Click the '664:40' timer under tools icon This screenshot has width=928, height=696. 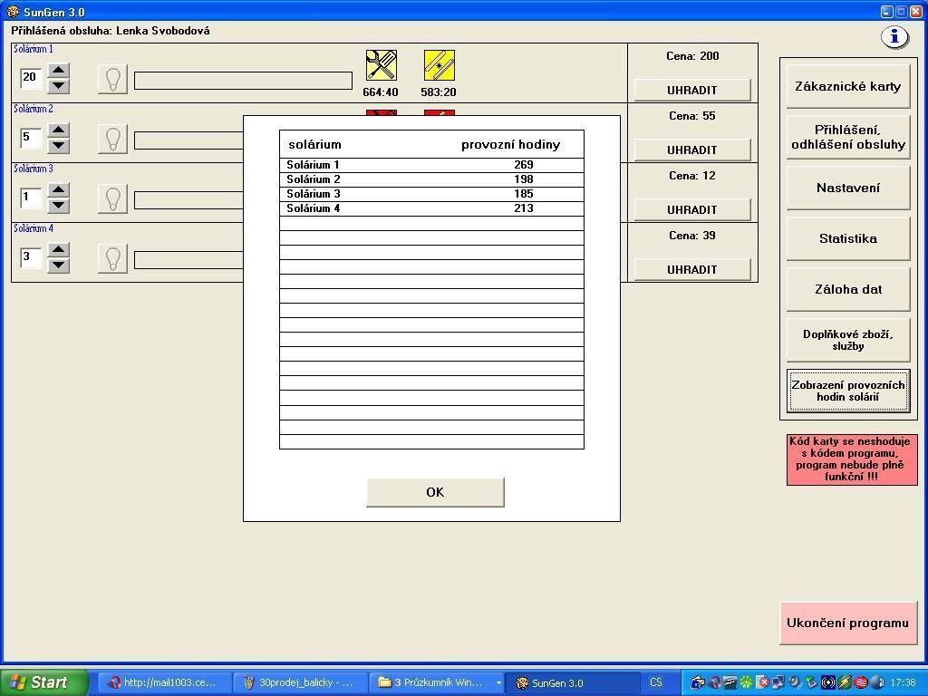(x=381, y=92)
